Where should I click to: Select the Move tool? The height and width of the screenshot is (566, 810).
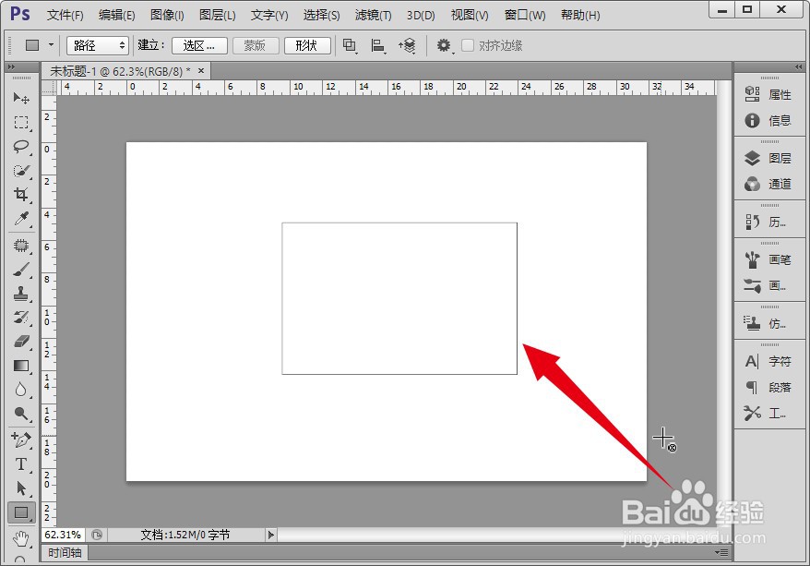21,98
